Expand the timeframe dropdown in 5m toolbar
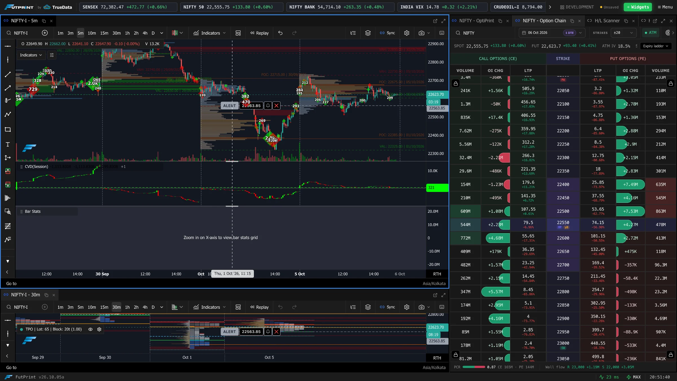Viewport: 677px width, 381px height. tap(162, 33)
